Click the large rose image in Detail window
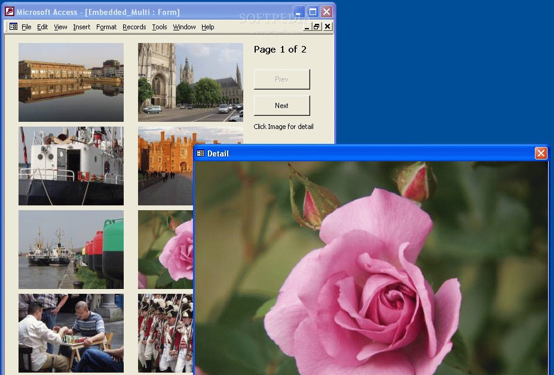Image resolution: width=554 pixels, height=375 pixels. click(371, 268)
